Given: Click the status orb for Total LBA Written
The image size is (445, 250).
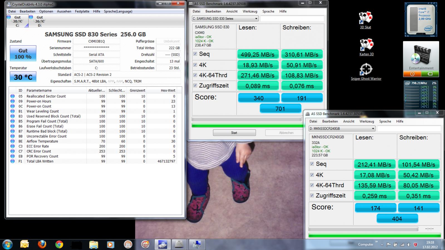Looking at the screenshot, I should point(13,161).
